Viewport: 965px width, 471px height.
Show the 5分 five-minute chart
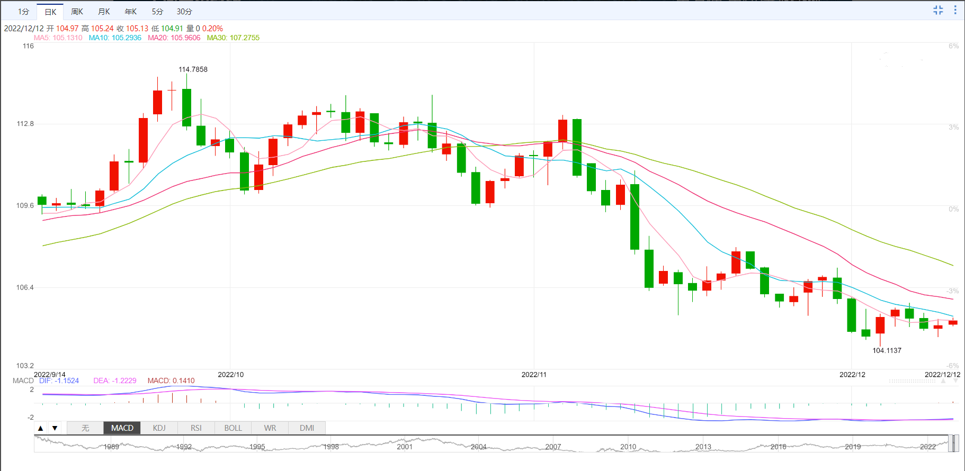[157, 12]
